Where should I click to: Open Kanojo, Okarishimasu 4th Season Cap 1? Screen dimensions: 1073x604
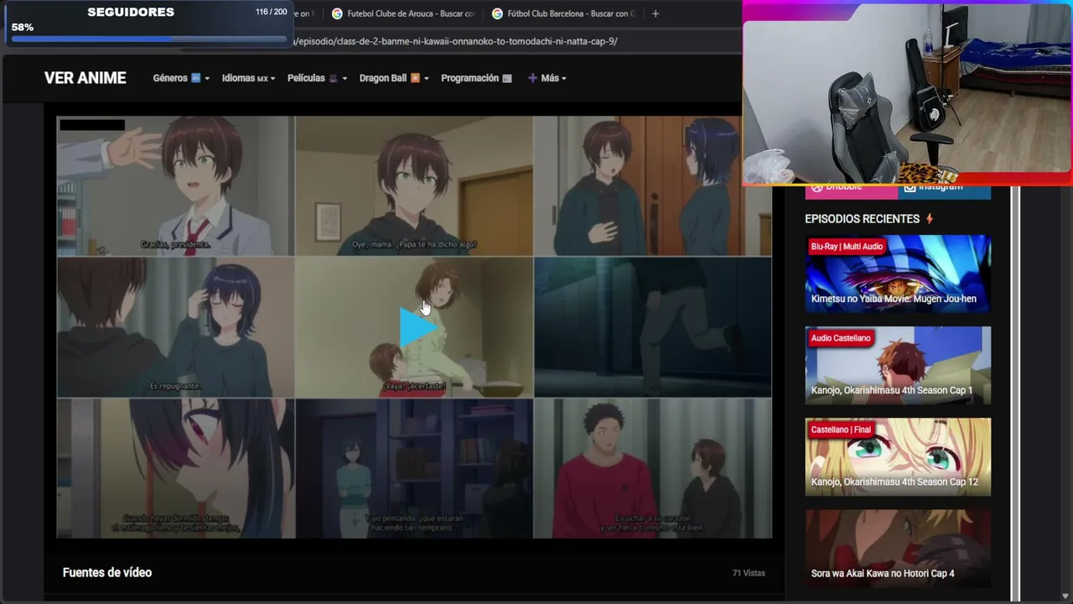click(x=898, y=365)
